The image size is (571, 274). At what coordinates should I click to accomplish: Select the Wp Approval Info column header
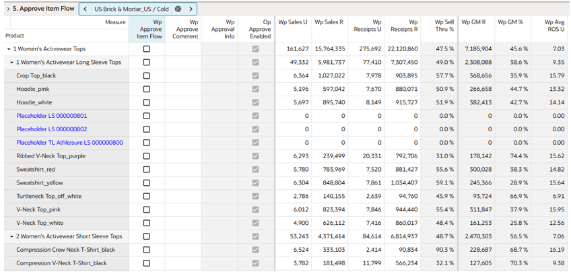click(220, 29)
